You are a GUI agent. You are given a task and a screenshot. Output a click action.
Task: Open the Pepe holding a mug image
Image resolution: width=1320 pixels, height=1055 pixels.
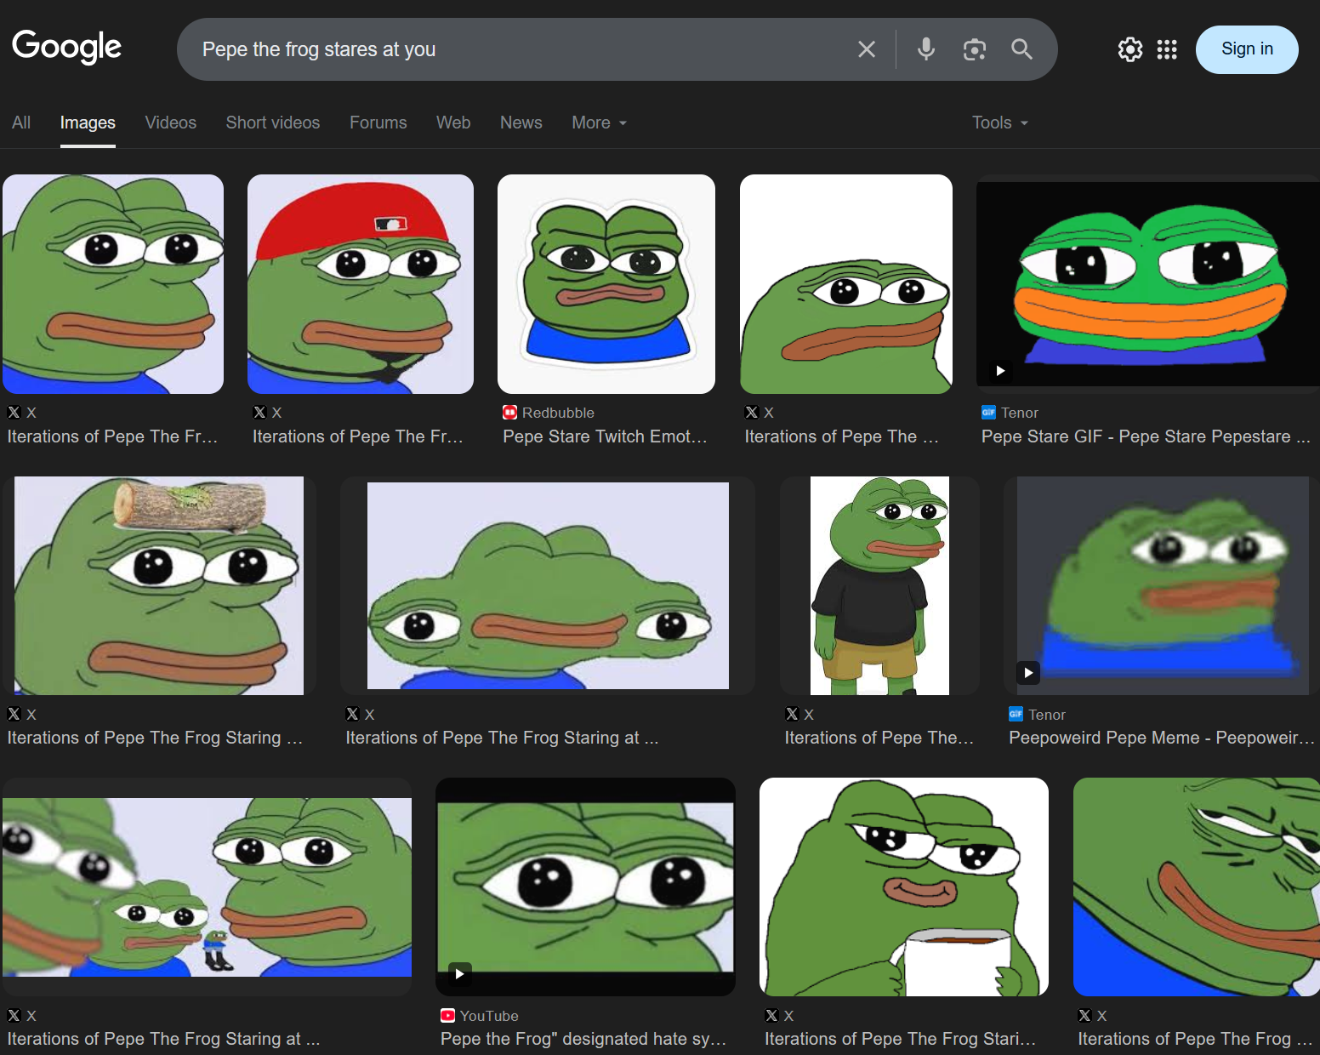pos(904,887)
